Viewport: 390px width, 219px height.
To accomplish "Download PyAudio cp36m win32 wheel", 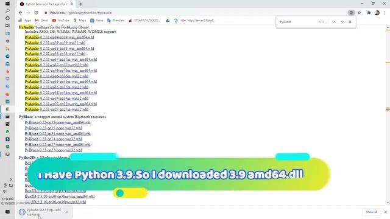I will pyautogui.click(x=57, y=76).
